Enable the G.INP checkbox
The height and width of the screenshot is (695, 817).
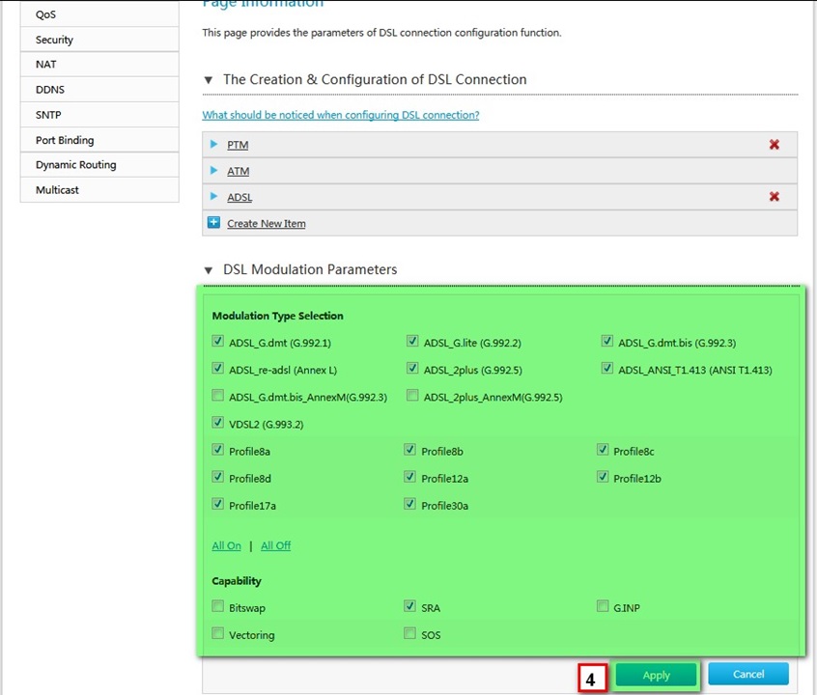tap(603, 606)
